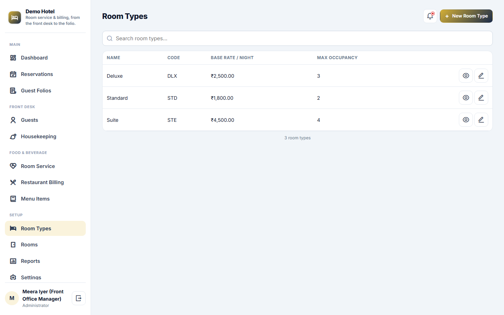Click the Name column header
Image resolution: width=504 pixels, height=315 pixels.
point(113,58)
